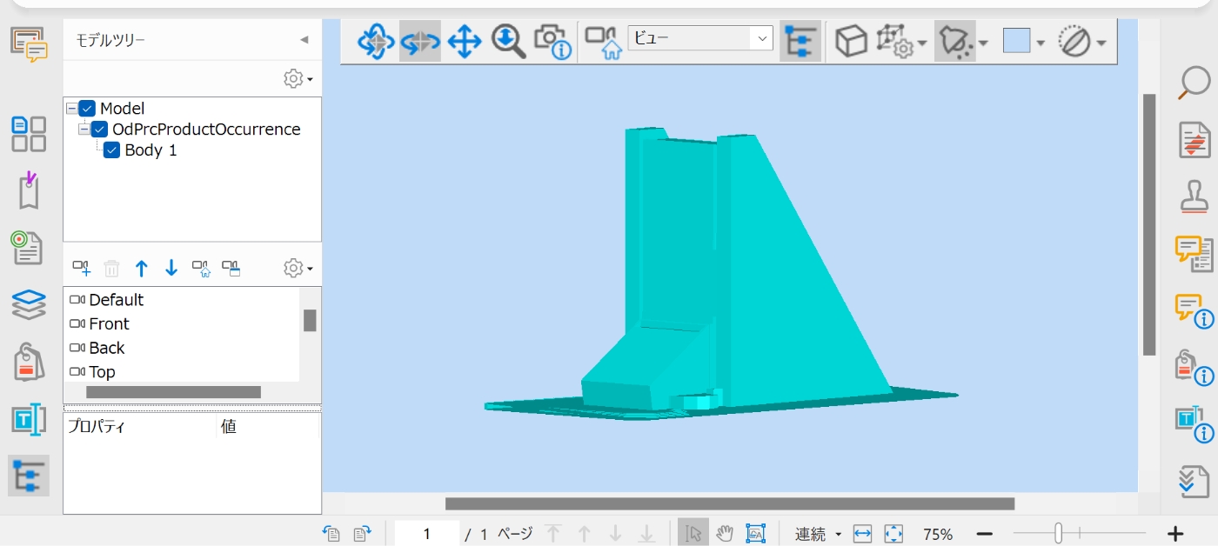
Task: Uncheck visibility of Body 1
Action: [111, 150]
